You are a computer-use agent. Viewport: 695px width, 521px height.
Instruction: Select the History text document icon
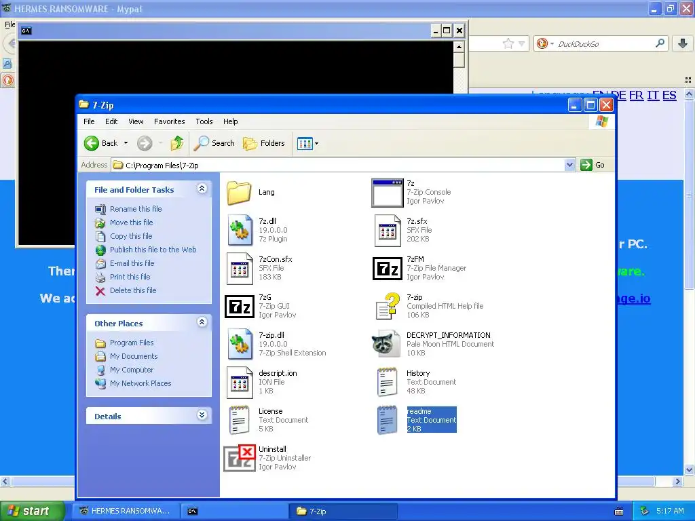387,382
